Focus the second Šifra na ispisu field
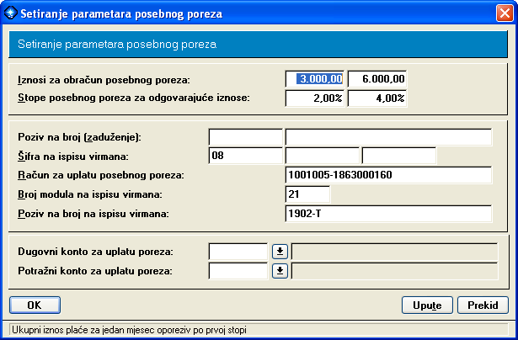This screenshot has width=518, height=340. (322, 156)
